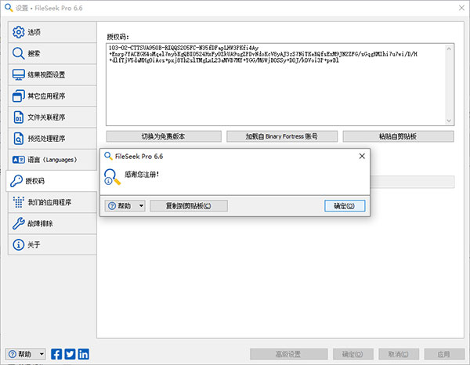Viewport: 470px width, 365px height.
Task: Click the 授权码 key icon
Action: [x=16, y=181]
